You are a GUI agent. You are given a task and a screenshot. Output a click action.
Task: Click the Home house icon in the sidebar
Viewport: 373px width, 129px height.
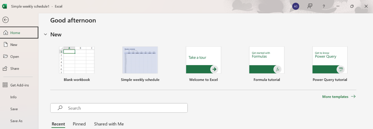(5, 33)
